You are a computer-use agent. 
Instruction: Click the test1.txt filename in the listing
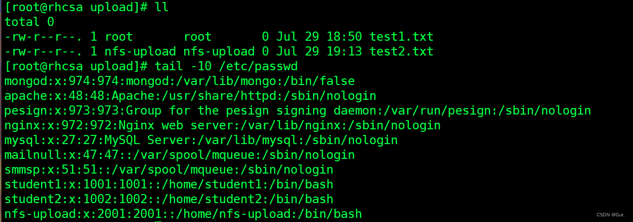coord(401,37)
